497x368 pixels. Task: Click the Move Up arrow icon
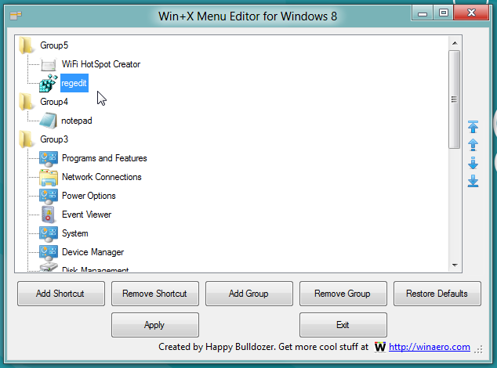coord(473,145)
